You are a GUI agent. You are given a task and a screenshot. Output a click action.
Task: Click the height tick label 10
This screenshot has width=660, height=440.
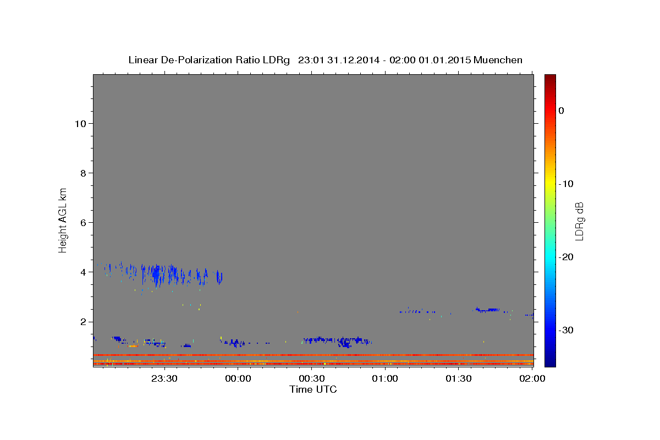(x=81, y=124)
